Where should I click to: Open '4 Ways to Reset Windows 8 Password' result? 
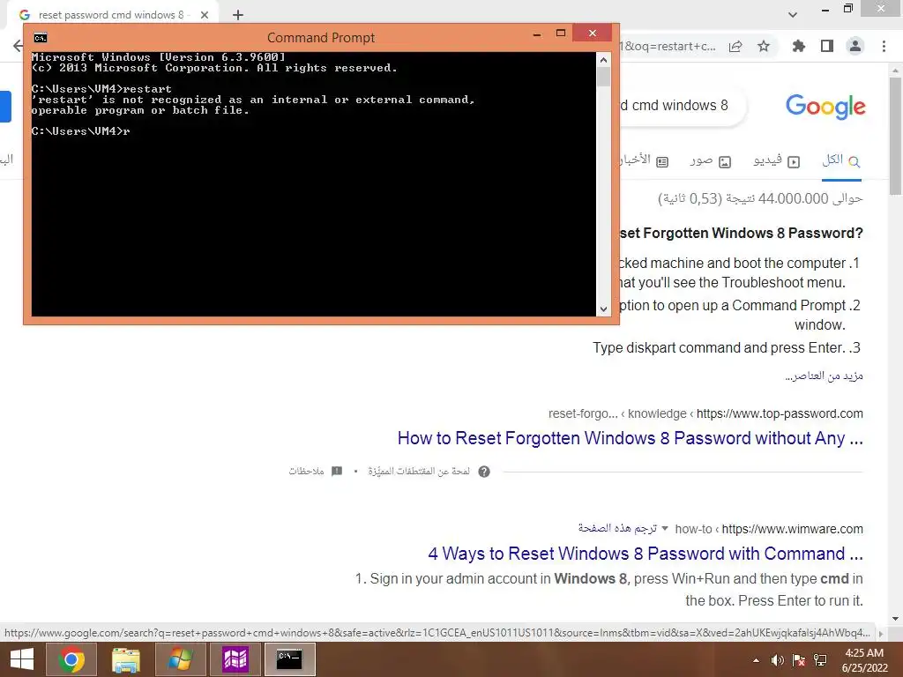646,554
